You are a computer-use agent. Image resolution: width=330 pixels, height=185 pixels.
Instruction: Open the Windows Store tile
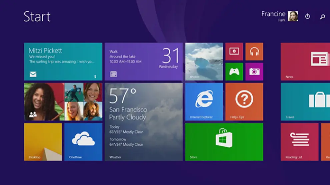[224, 142]
